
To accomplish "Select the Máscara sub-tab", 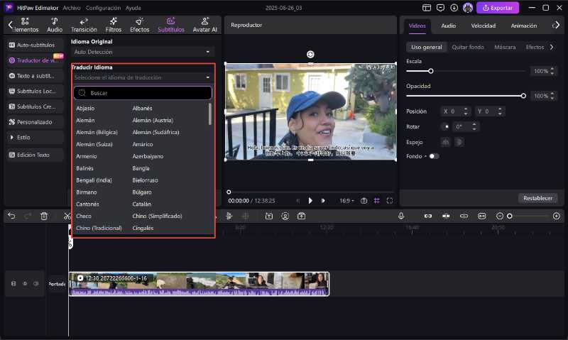I will point(505,47).
